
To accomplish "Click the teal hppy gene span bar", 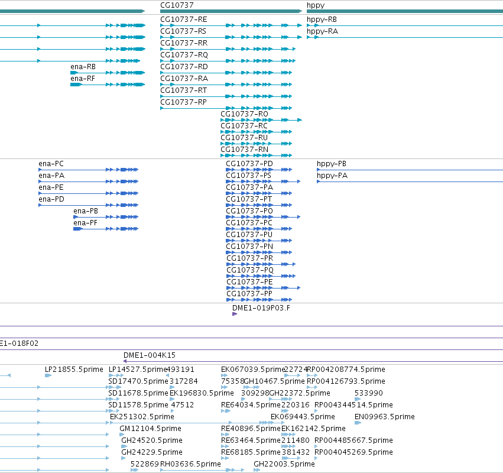I will (x=405, y=11).
